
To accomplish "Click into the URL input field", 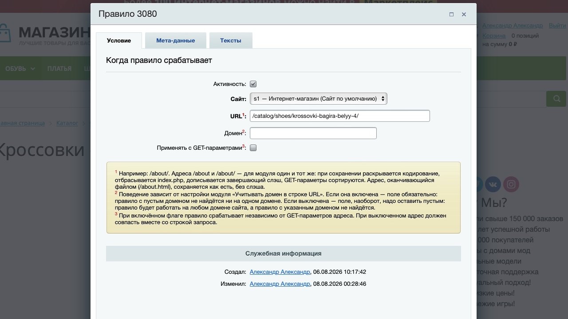I will [x=340, y=116].
